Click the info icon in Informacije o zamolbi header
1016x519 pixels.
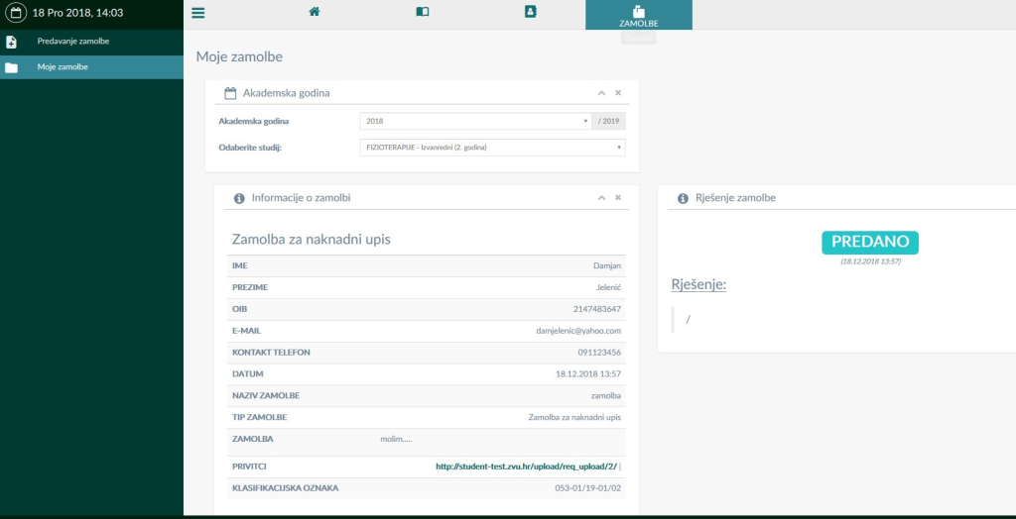[x=239, y=198]
